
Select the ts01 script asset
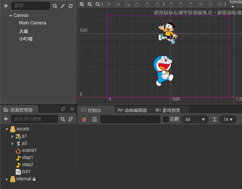[x=26, y=172]
